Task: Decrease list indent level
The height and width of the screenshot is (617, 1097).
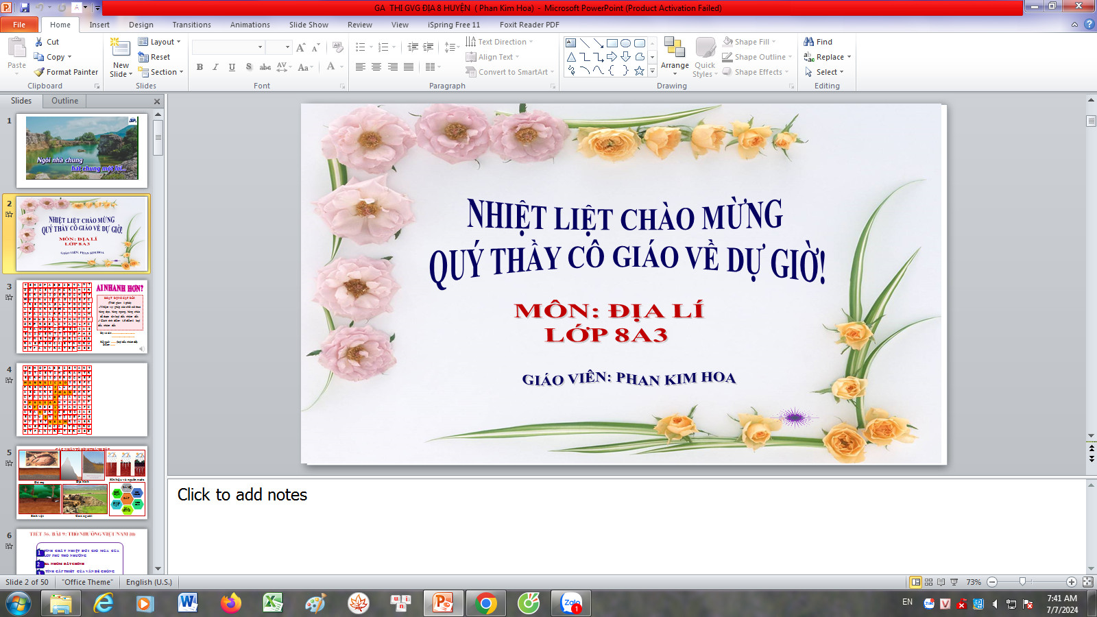Action: click(x=413, y=47)
